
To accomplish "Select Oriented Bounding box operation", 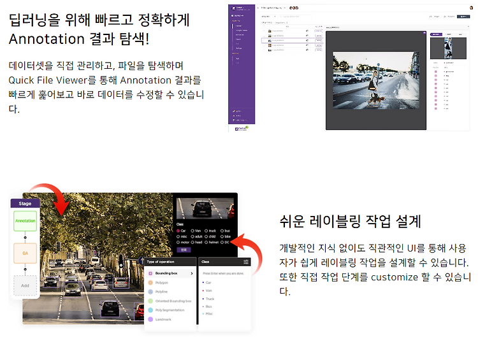I will tap(170, 301).
